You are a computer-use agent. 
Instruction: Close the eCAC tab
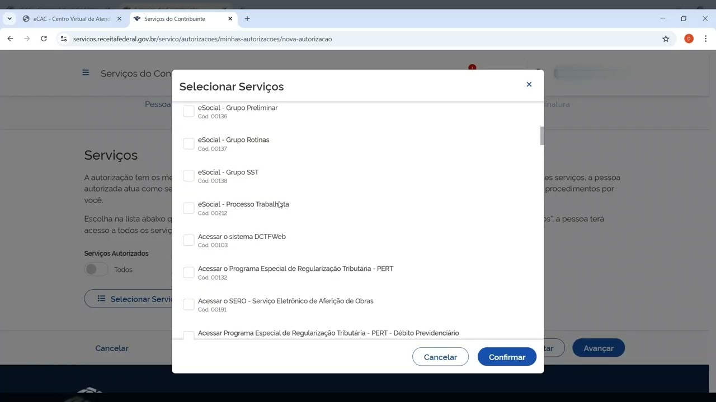pos(119,18)
